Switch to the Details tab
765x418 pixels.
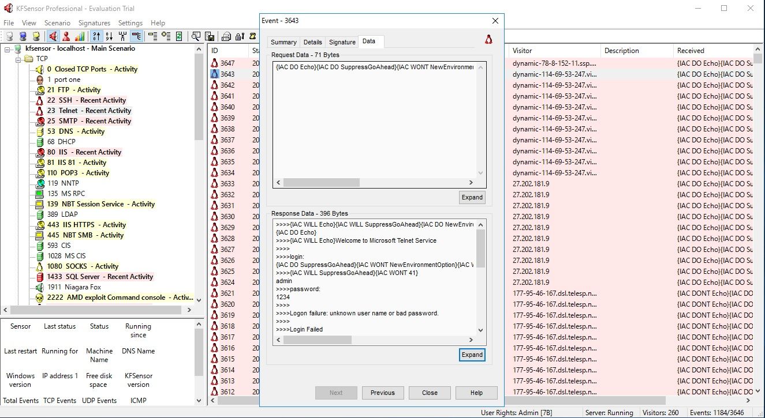coord(312,42)
